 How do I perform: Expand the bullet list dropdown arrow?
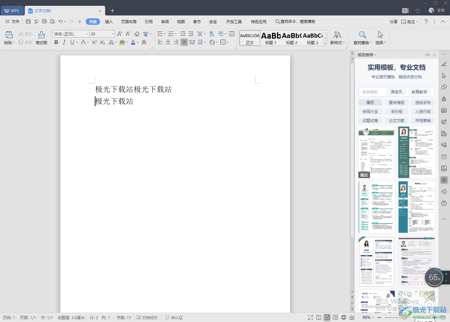(165, 34)
